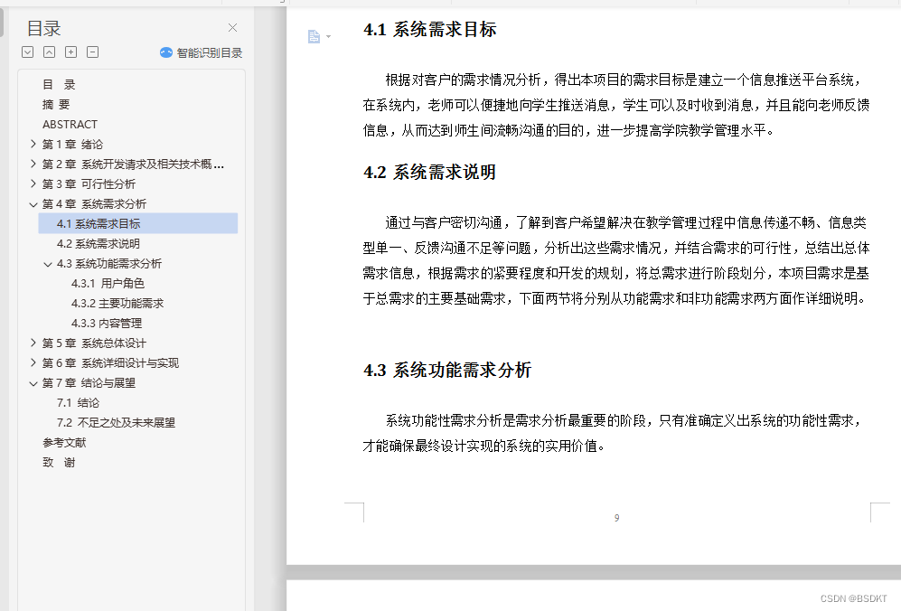
Task: Select 第 1 章 绪论 in outline
Action: [x=72, y=145]
